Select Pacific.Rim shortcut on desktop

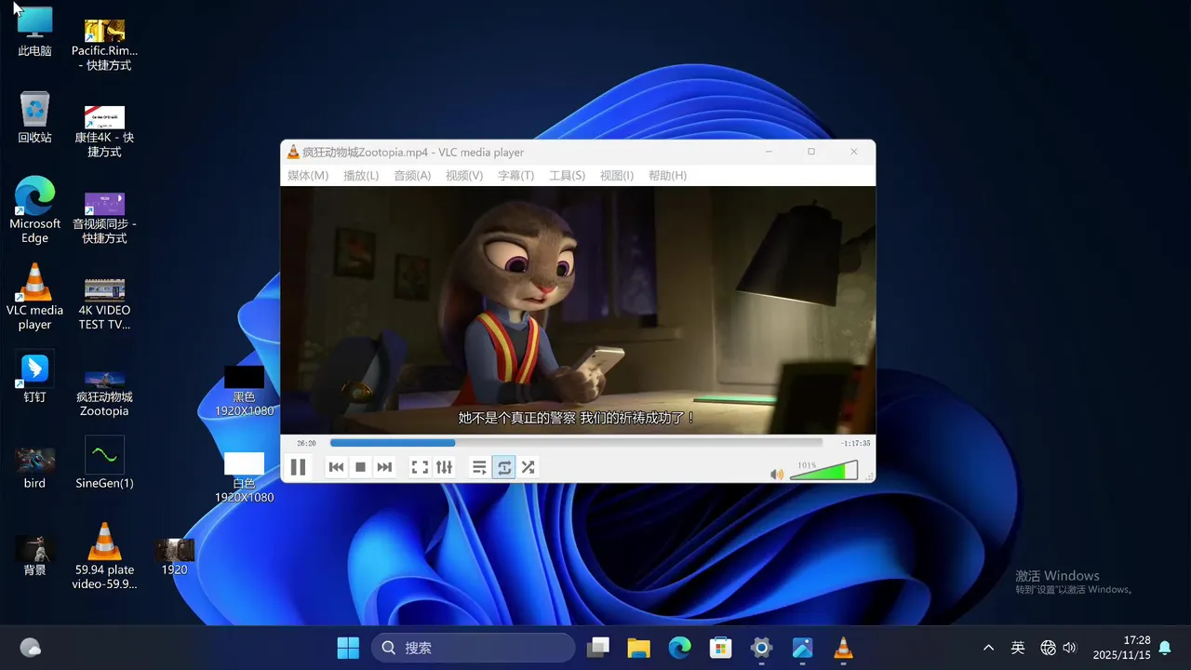pos(104,45)
